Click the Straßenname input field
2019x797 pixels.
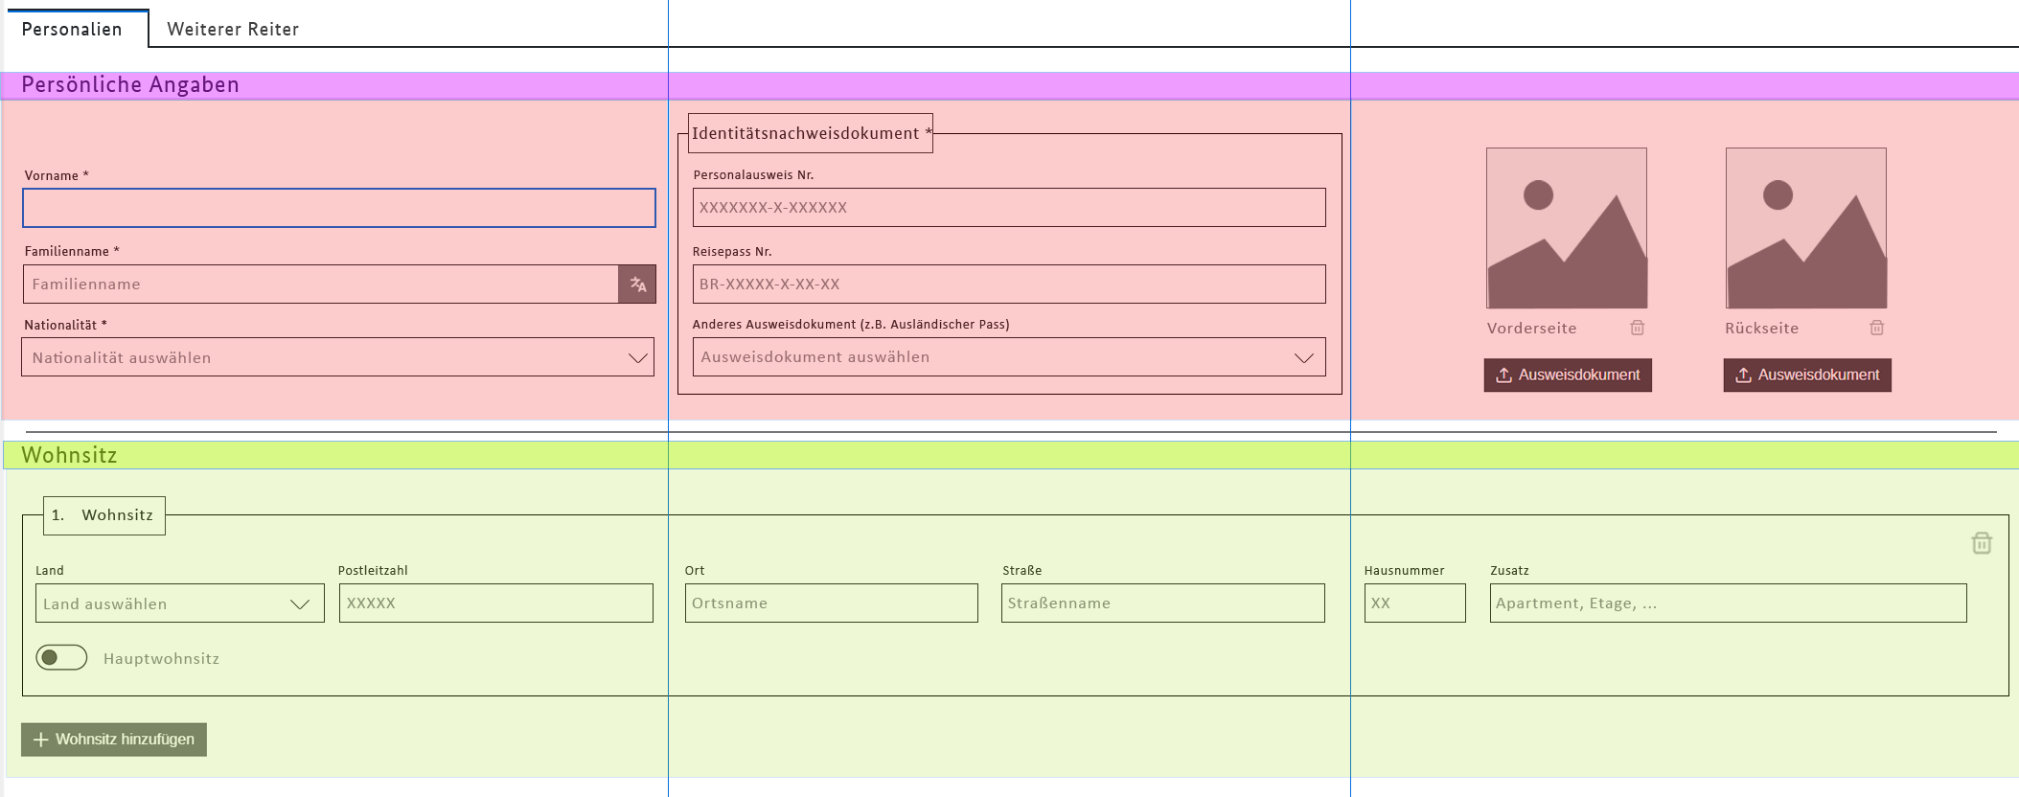(x=1163, y=603)
